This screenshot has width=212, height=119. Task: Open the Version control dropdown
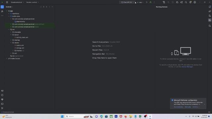pos(32,2)
